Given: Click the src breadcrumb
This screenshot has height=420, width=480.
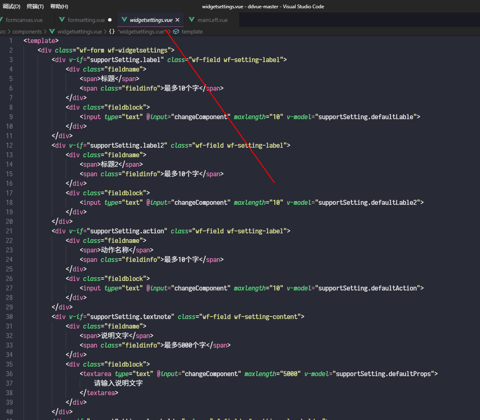Looking at the screenshot, I should point(3,31).
